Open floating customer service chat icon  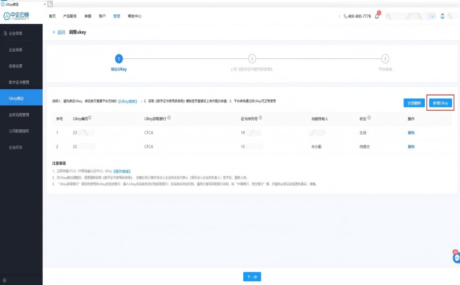pos(457,257)
